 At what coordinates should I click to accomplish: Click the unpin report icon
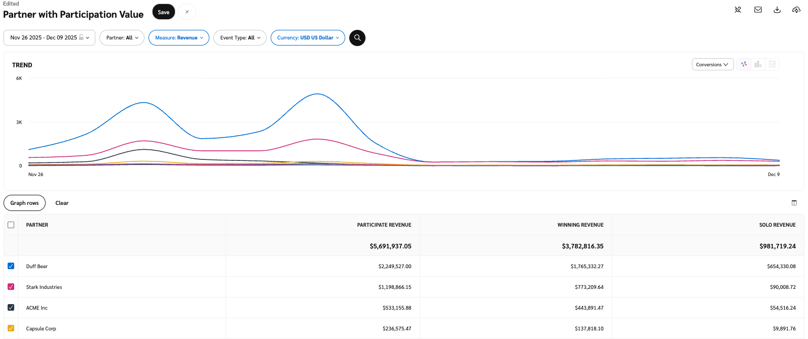738,10
